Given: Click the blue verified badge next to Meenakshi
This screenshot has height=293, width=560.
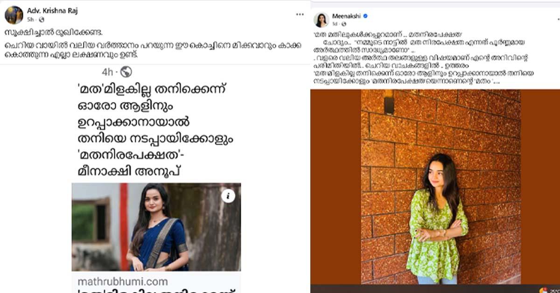Looking at the screenshot, I should click(x=366, y=16).
